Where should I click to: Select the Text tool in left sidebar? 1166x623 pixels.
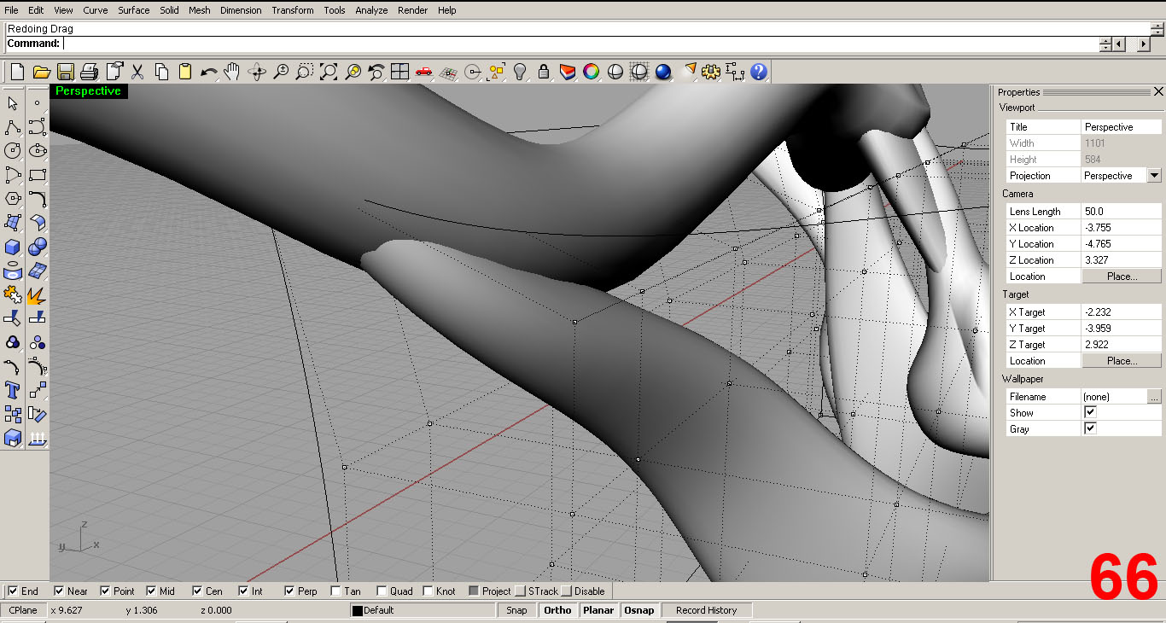(x=13, y=391)
